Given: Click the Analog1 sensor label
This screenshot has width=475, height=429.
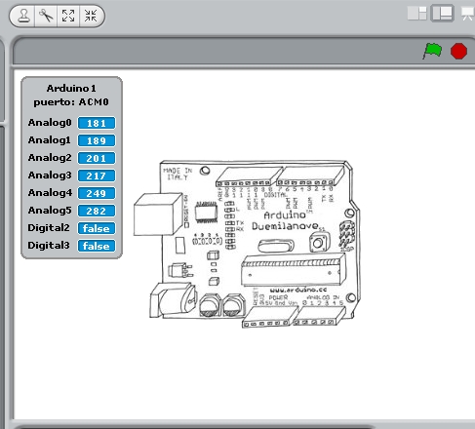Looking at the screenshot, I should pyautogui.click(x=50, y=140).
